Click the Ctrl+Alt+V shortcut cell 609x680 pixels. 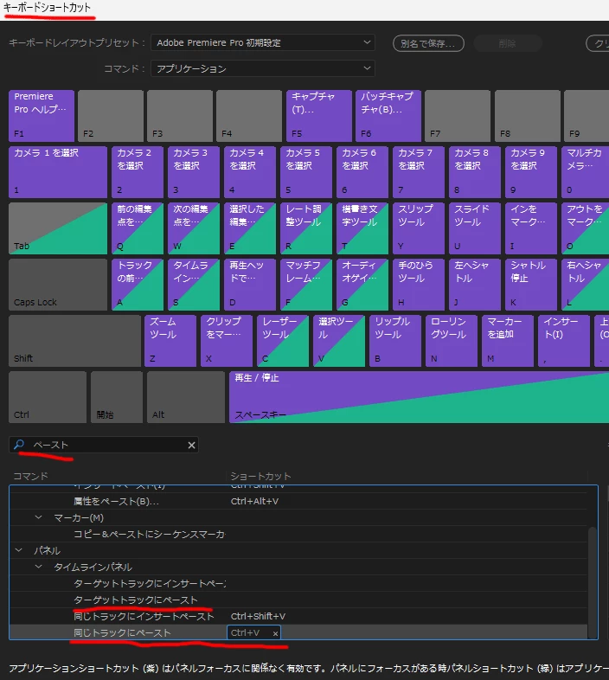(x=254, y=501)
